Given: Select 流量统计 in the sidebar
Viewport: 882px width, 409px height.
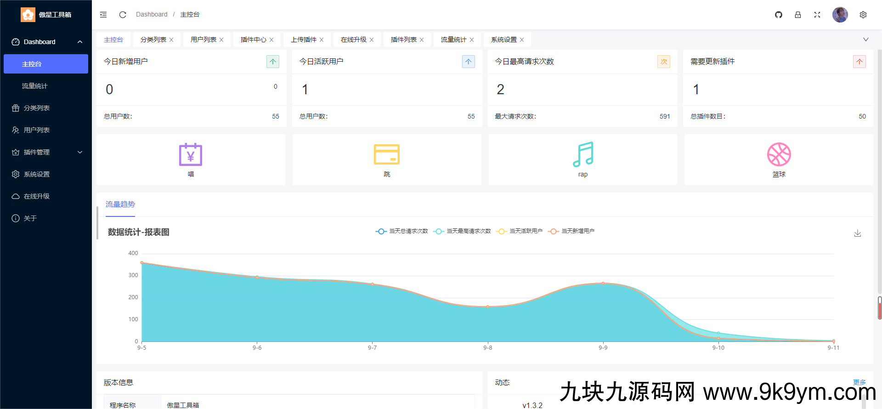Looking at the screenshot, I should coord(35,86).
